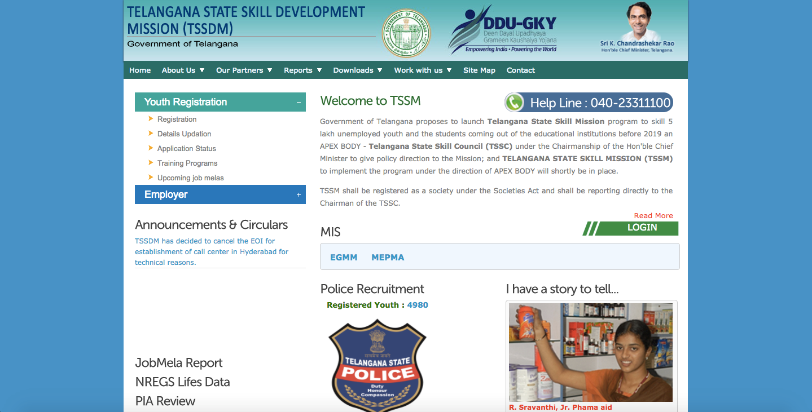Open the PIA Review link
The image size is (812, 412).
[165, 401]
